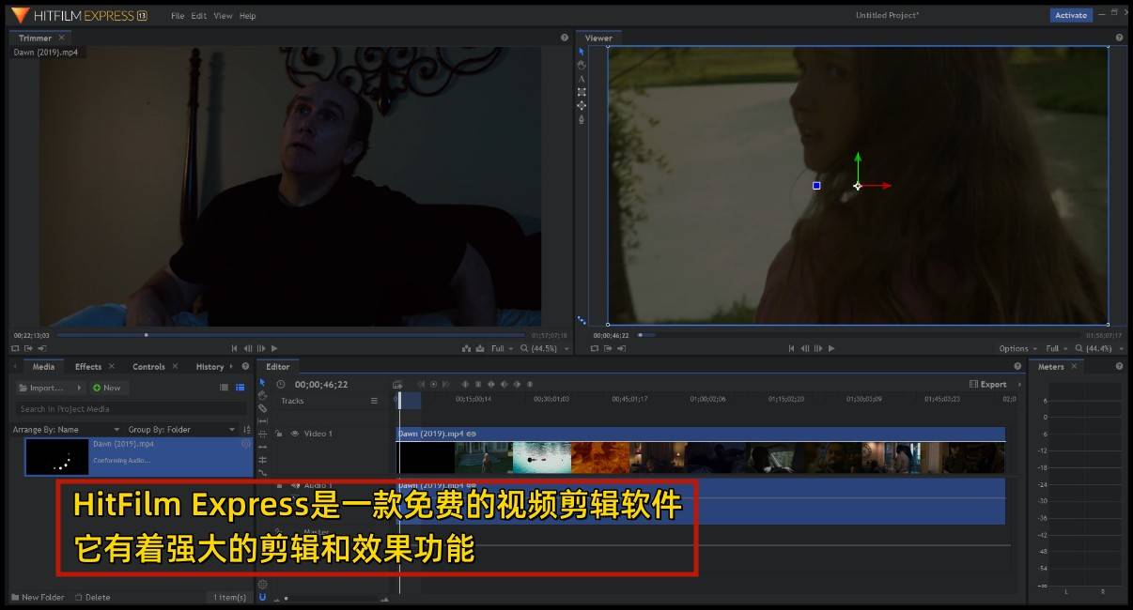1133x610 pixels.
Task: Click the Viewer play button
Action: 830,348
